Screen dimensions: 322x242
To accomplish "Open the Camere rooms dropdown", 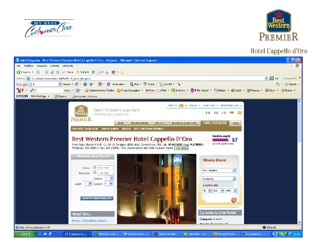I will [x=109, y=178].
